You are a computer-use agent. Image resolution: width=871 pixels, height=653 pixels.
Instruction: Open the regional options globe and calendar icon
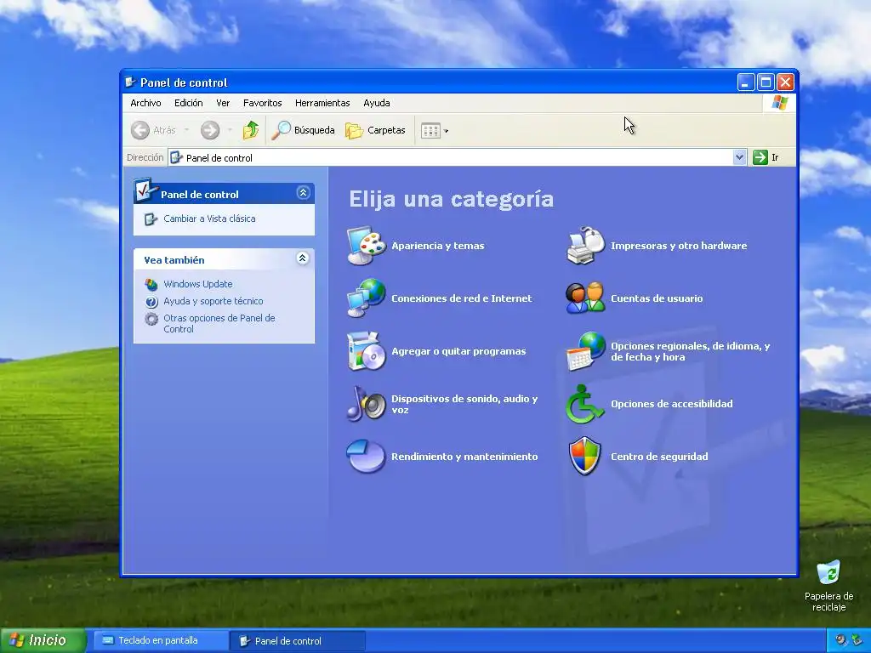click(x=585, y=351)
